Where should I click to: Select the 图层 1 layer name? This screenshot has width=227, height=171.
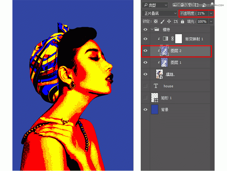pos(176,63)
